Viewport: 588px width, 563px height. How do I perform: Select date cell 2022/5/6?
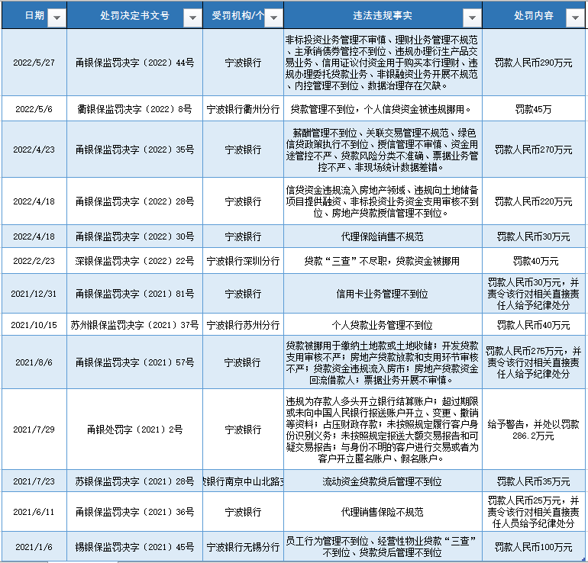coord(34,109)
